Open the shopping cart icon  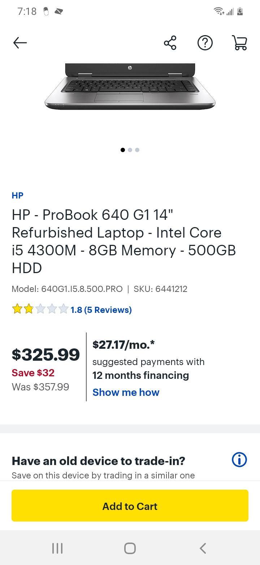[x=239, y=42]
